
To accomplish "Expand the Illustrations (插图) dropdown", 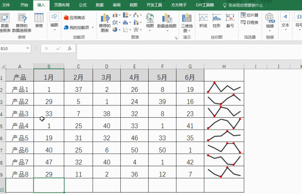I will 54,21.
